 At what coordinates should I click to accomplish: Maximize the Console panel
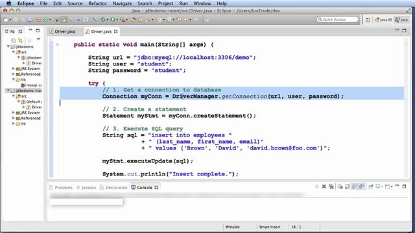tap(404, 186)
